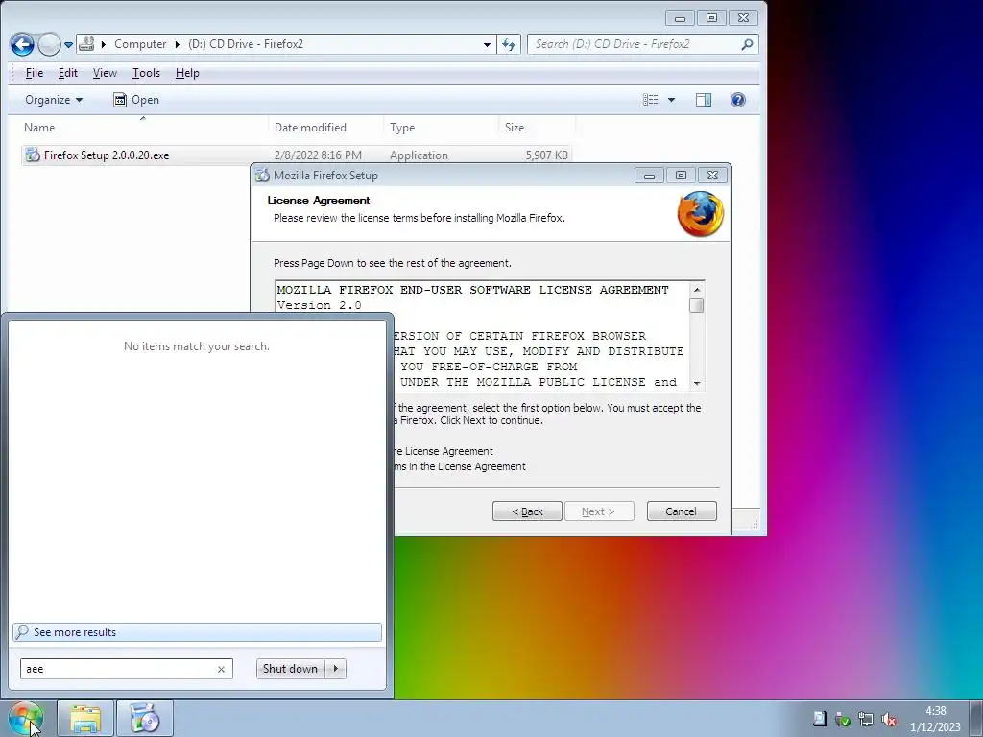Select Firefox Setup 2.0.0.20.exe file
Image resolution: width=983 pixels, height=737 pixels.
(x=296, y=155)
